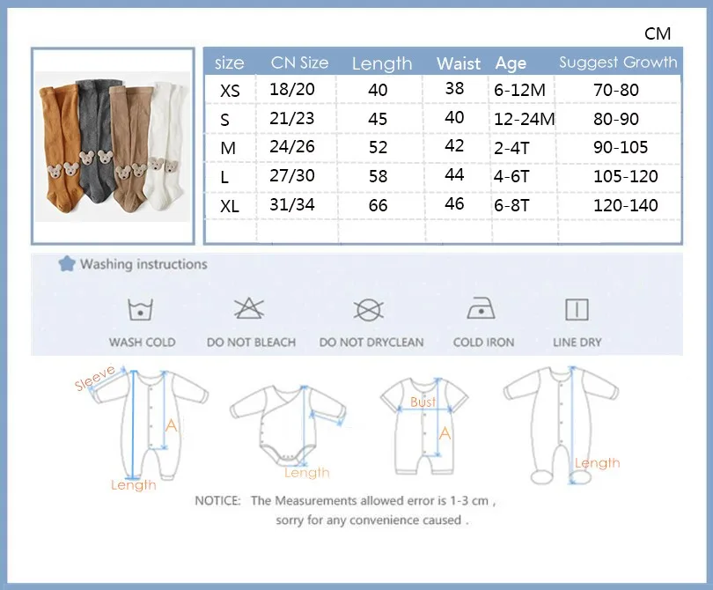The height and width of the screenshot is (590, 713).
Task: Click the 'CM' unit label above the table
Action: pos(658,33)
